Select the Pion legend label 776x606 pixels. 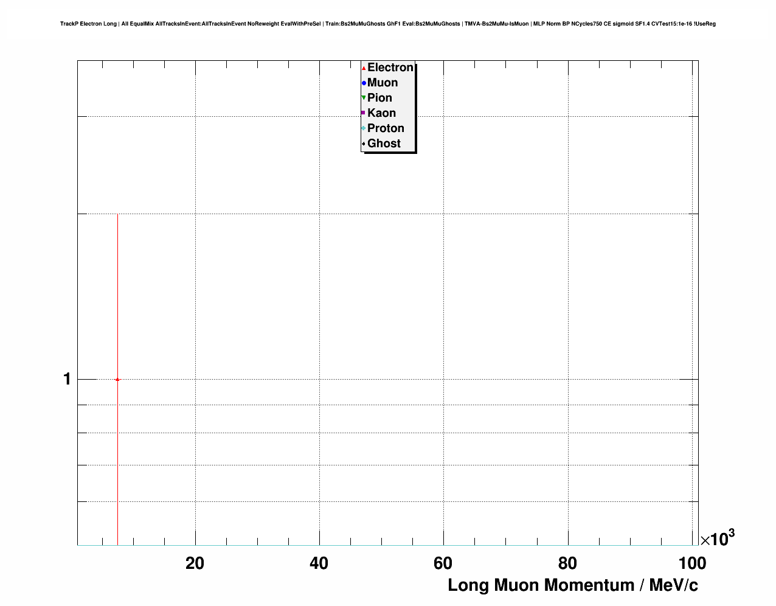(379, 98)
